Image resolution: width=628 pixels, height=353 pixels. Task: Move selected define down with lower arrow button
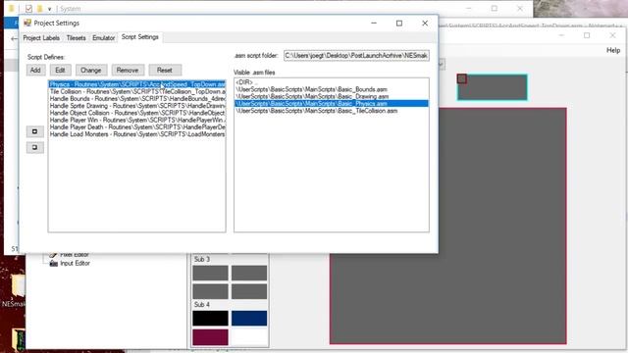coord(35,147)
